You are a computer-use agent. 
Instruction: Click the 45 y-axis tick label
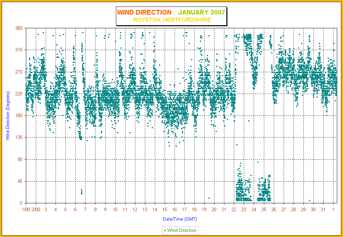point(20,181)
